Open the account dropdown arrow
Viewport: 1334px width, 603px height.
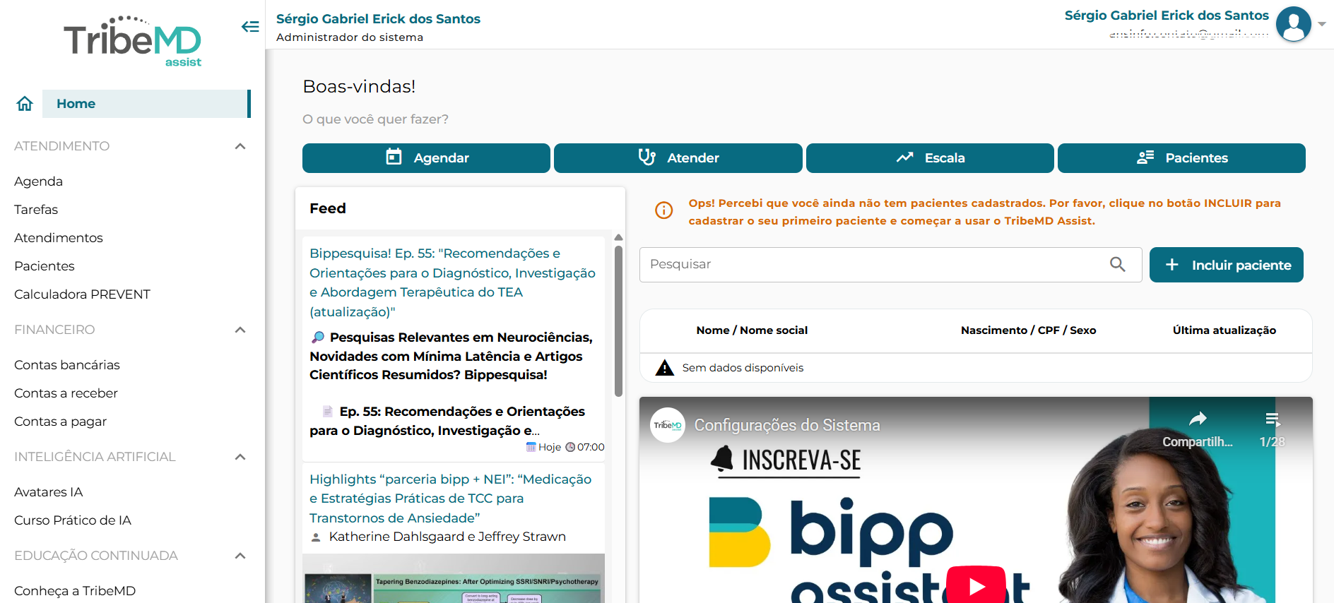(x=1322, y=24)
